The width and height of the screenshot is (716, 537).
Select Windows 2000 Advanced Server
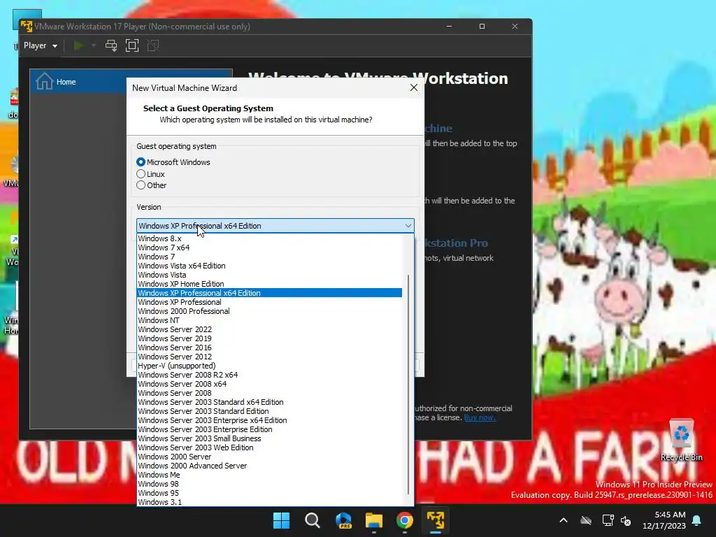[x=269, y=466]
